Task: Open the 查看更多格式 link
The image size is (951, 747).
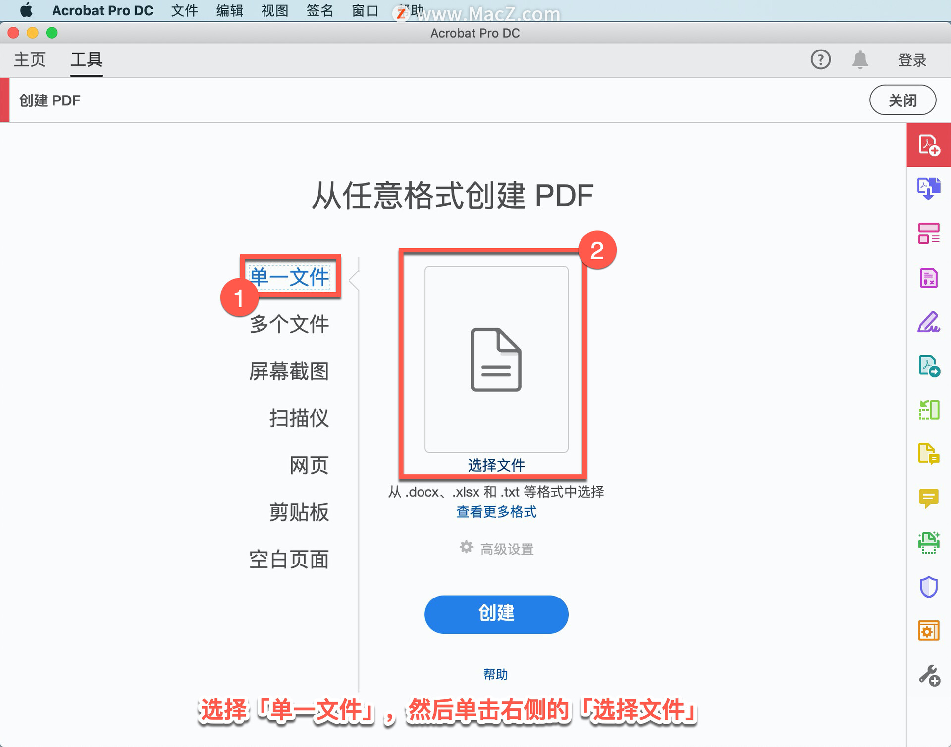Action: tap(496, 511)
